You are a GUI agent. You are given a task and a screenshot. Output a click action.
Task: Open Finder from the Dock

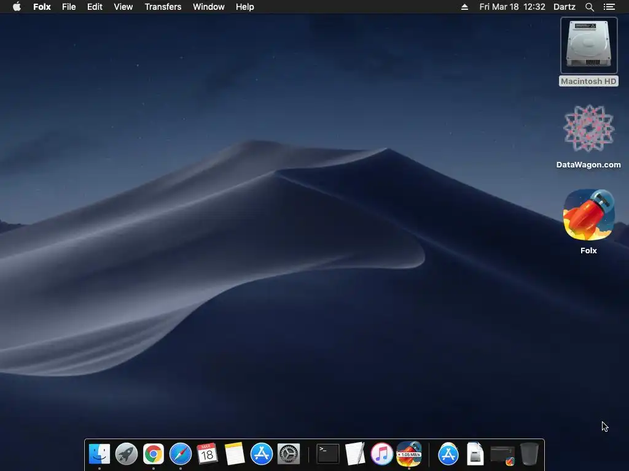[x=99, y=454]
